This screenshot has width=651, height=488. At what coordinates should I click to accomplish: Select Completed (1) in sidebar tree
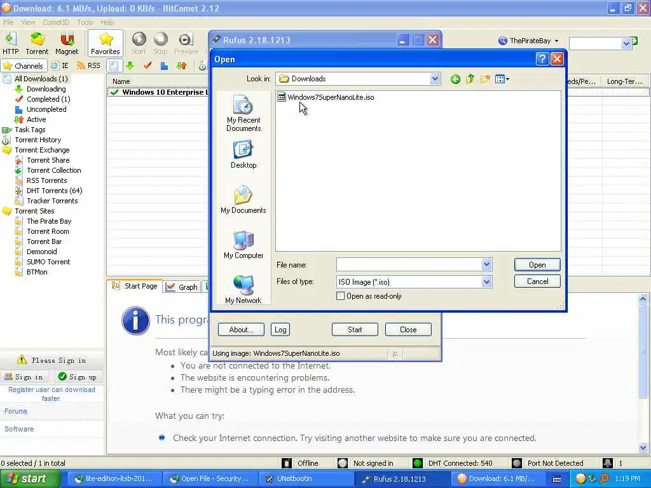pos(48,99)
